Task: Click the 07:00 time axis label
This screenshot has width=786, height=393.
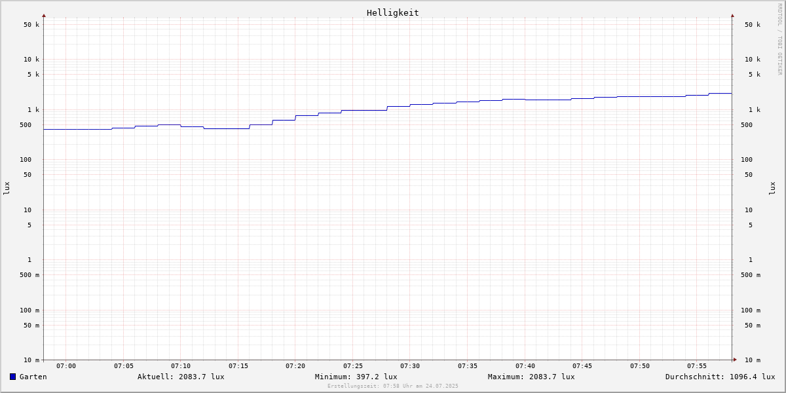Action: (66, 366)
